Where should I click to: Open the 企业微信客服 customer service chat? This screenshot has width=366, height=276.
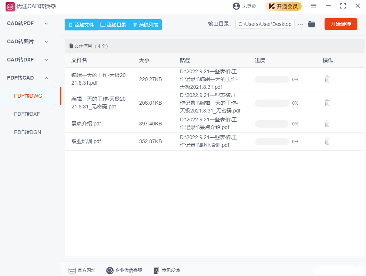tap(110, 270)
